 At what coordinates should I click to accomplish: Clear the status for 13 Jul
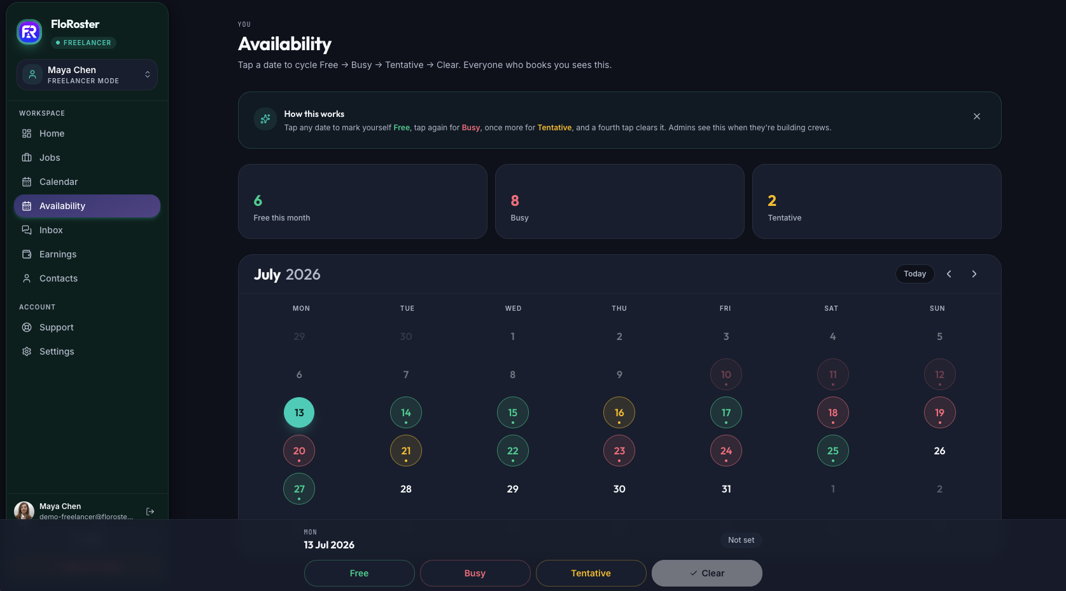(707, 573)
